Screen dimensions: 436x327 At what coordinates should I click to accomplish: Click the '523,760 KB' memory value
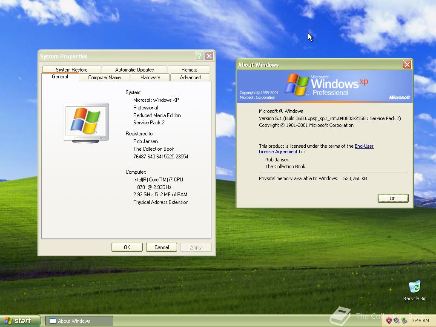[x=355, y=178]
